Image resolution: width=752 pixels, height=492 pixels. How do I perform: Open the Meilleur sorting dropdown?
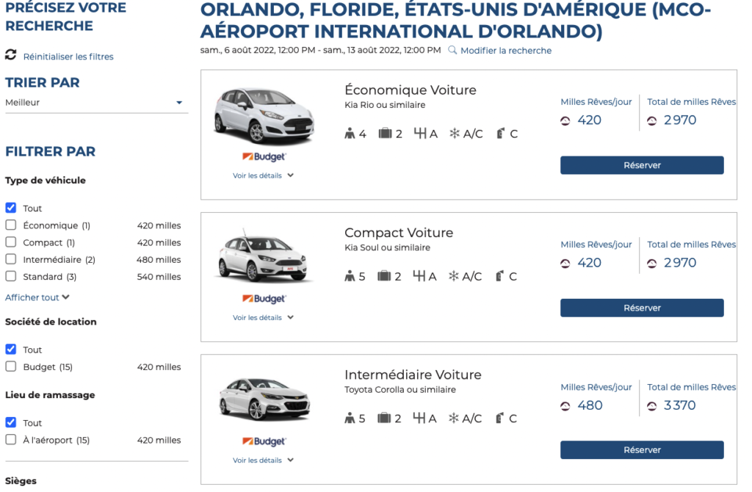point(96,102)
